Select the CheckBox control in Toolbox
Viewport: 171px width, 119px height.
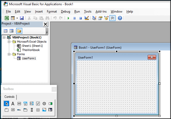point(38,104)
